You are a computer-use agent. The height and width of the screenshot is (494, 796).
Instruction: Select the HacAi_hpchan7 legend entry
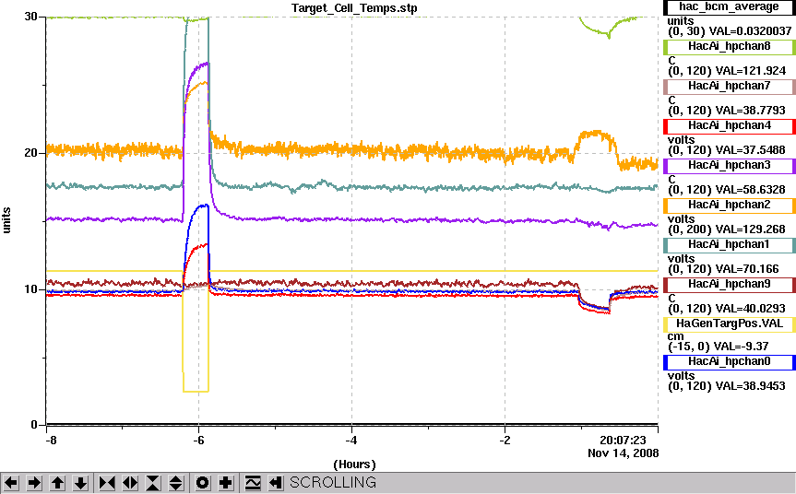point(729,87)
